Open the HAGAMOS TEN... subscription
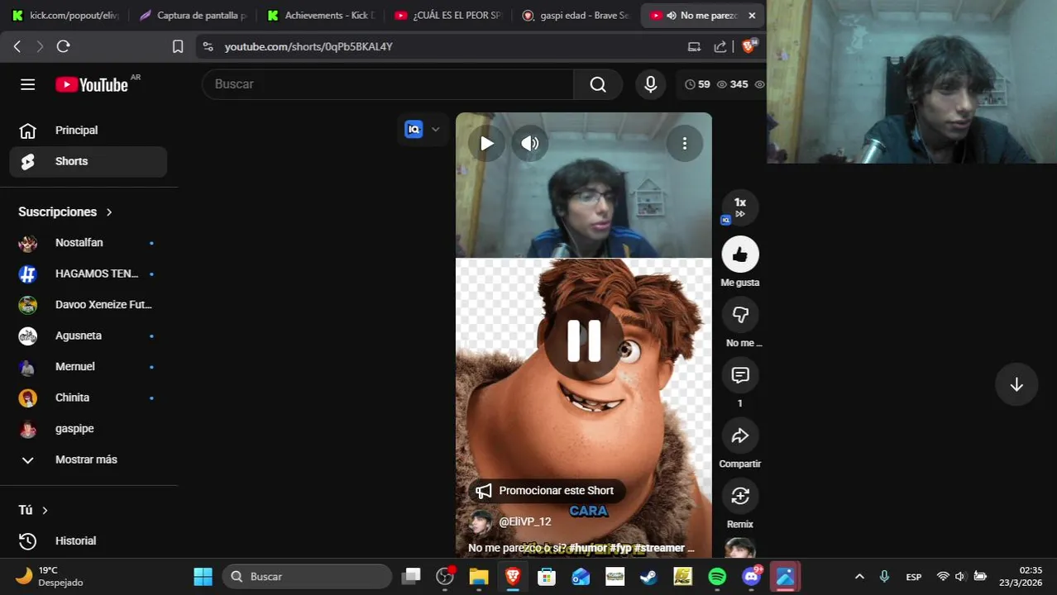1057x595 pixels. (x=88, y=274)
